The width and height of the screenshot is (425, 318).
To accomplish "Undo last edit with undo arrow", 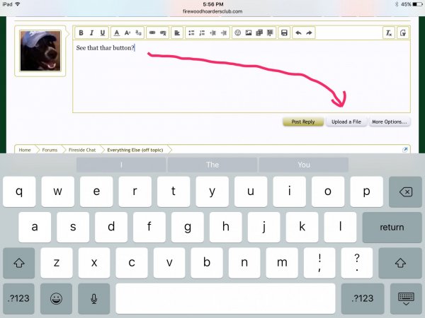I will [298, 33].
